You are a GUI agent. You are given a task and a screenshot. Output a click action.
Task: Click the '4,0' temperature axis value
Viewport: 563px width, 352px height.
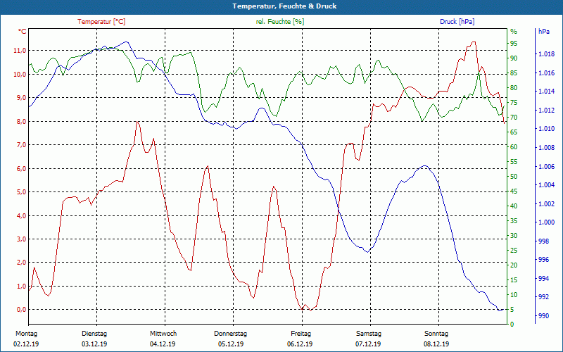pyautogui.click(x=21, y=215)
